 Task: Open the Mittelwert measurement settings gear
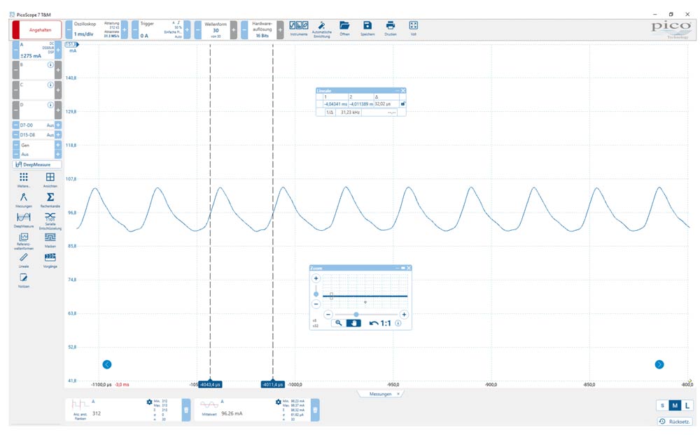click(278, 402)
